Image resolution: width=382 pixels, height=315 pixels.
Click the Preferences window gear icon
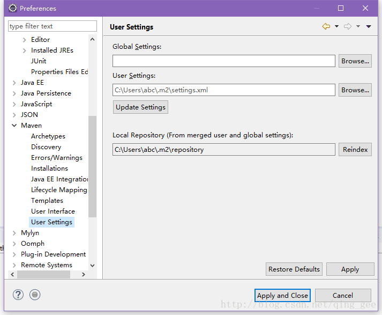point(13,8)
